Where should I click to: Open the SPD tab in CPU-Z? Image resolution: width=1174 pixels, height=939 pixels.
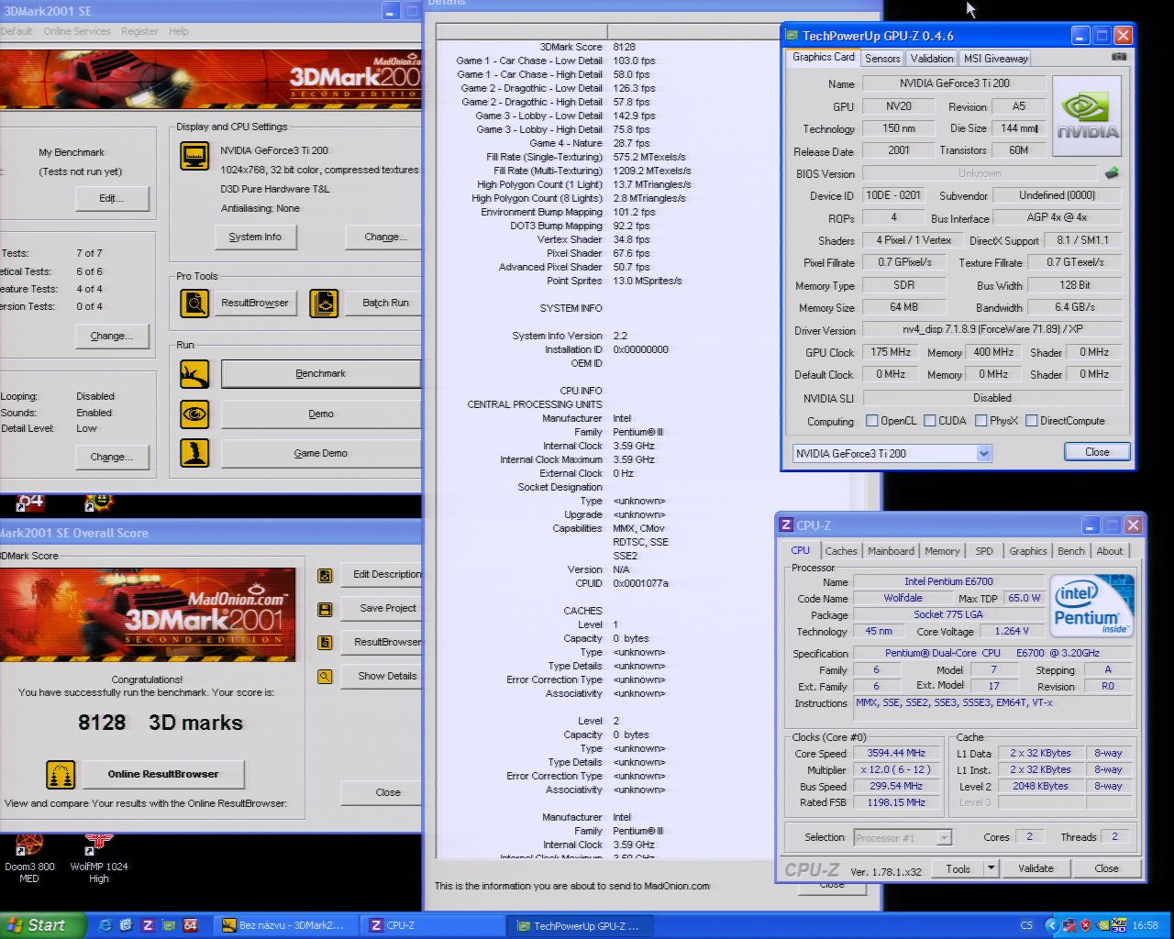click(x=984, y=551)
